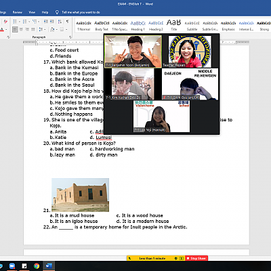Click the mud house image in question 21

point(80,195)
